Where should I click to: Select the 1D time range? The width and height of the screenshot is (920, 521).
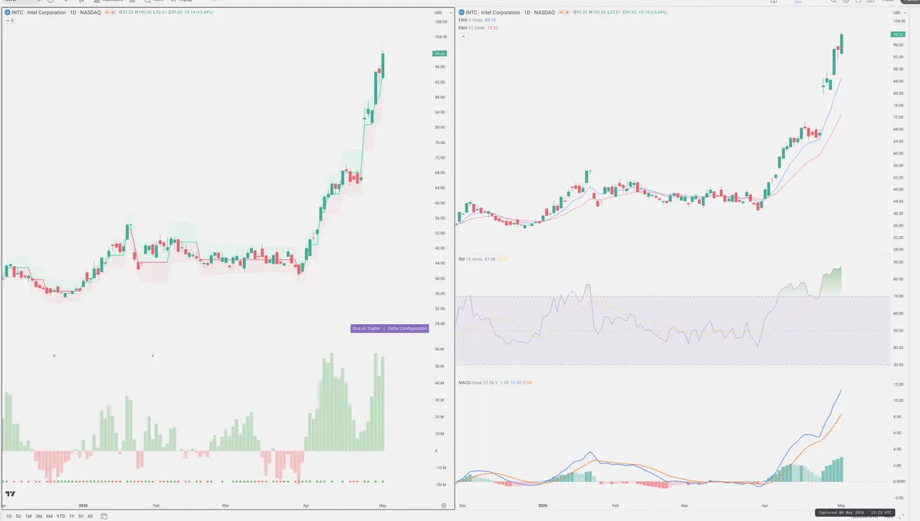(x=9, y=516)
